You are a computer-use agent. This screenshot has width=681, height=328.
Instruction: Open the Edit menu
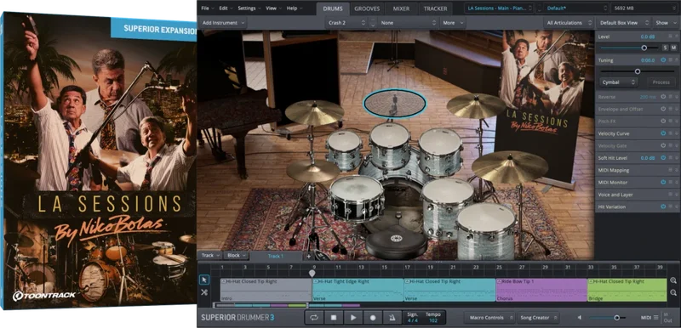(226, 8)
